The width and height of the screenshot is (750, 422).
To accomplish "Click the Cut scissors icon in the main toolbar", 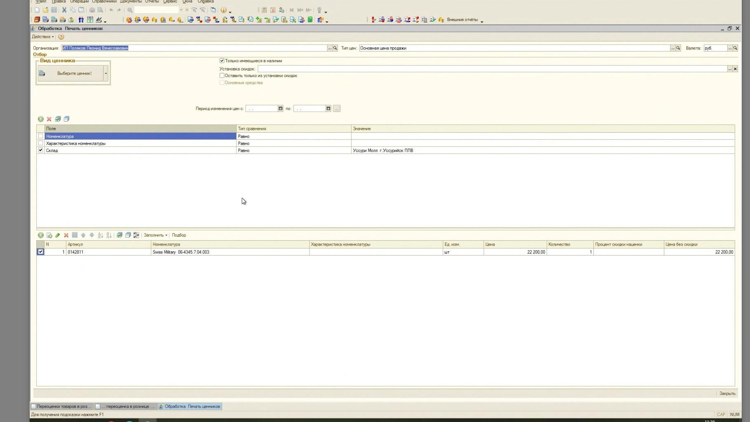I will coord(64,10).
